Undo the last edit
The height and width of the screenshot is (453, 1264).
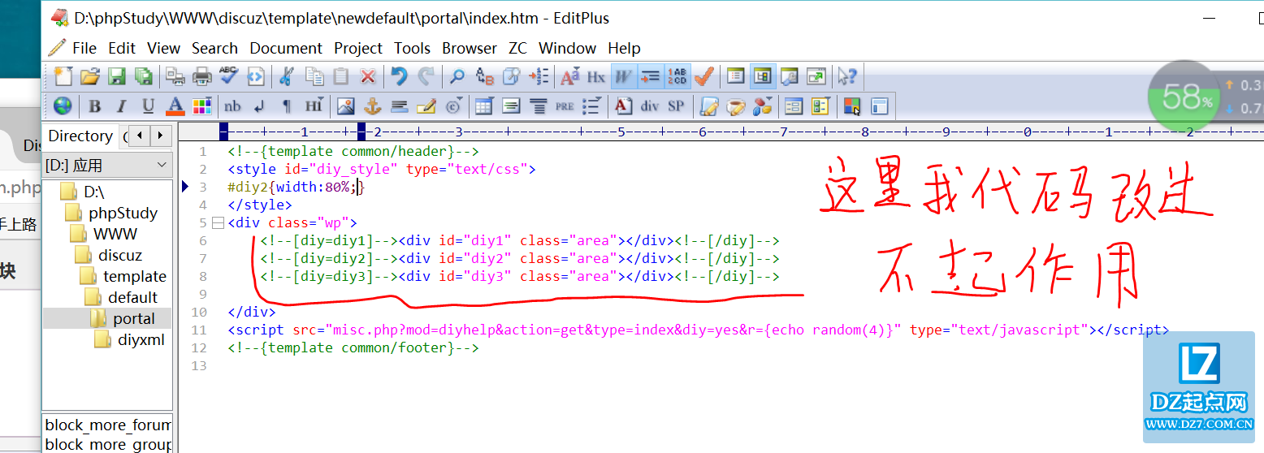[399, 76]
